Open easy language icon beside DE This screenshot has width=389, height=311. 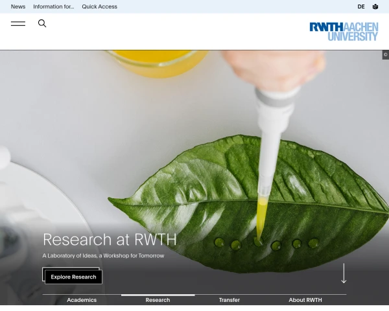(x=375, y=6)
